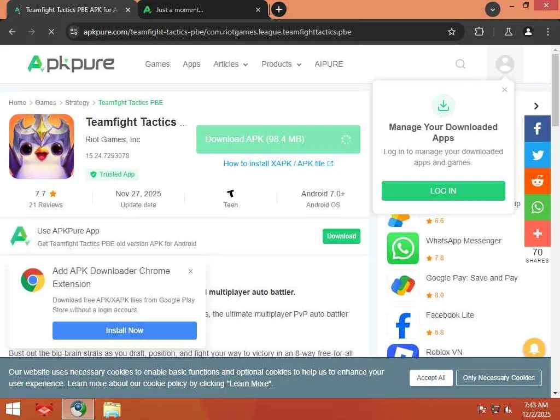Click the network tray icon

click(x=495, y=409)
